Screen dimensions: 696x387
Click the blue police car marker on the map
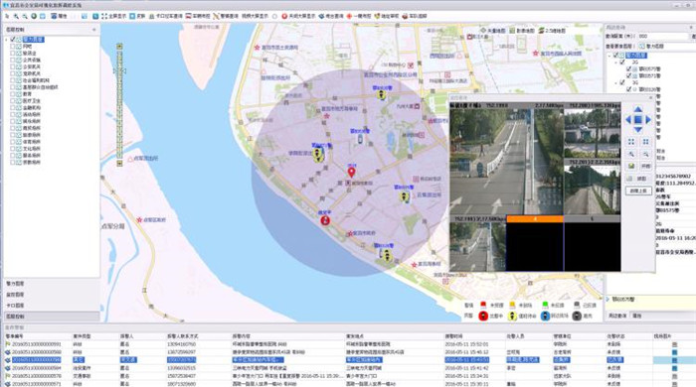[360, 140]
